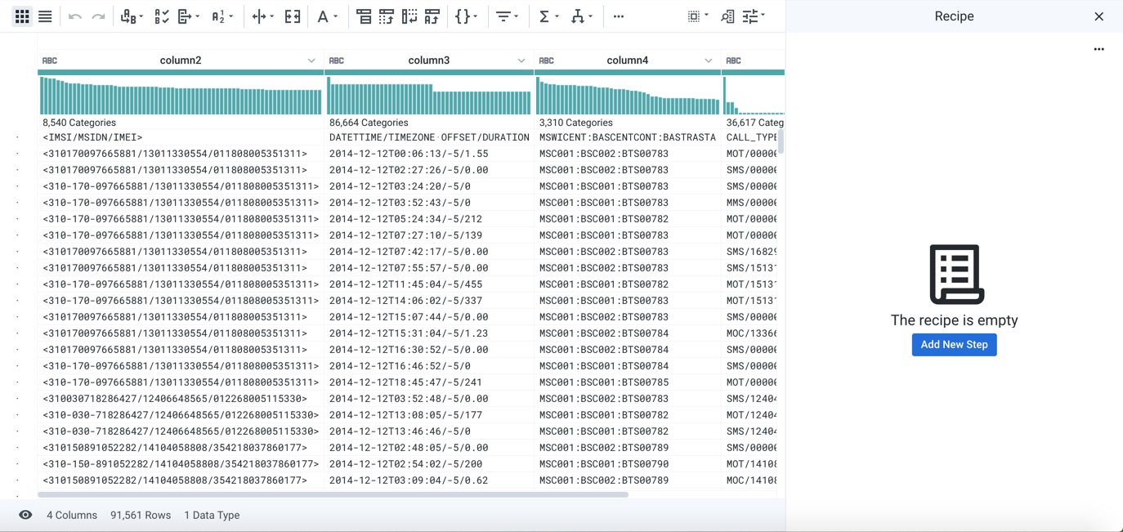Click '3,310 Categories' under column4
This screenshot has width=1123, height=532.
click(576, 123)
